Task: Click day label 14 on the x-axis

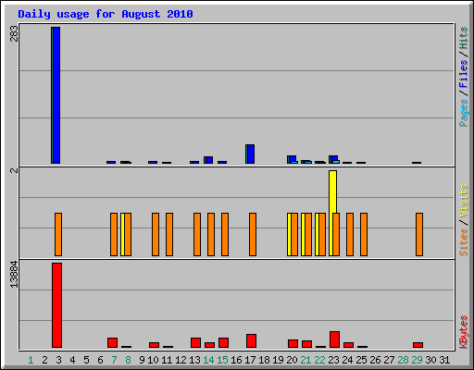Action: [208, 360]
